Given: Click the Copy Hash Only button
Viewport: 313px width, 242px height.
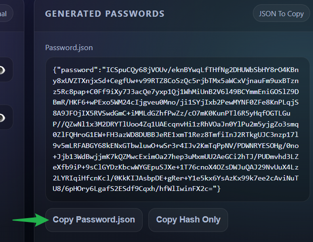Looking at the screenshot, I should [188, 220].
